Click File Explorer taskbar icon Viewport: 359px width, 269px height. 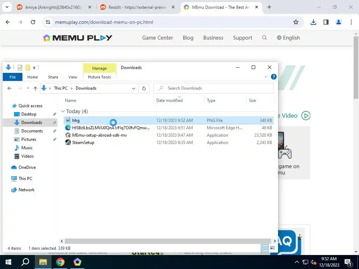click(43, 262)
